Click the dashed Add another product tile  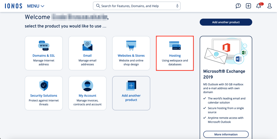click(x=131, y=93)
